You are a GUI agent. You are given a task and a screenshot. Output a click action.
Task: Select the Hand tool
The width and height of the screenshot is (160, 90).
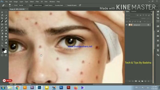(x=6, y=43)
